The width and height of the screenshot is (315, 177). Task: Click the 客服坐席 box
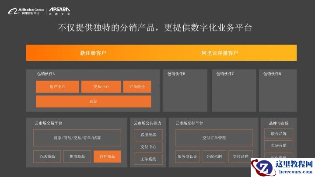tap(148, 135)
